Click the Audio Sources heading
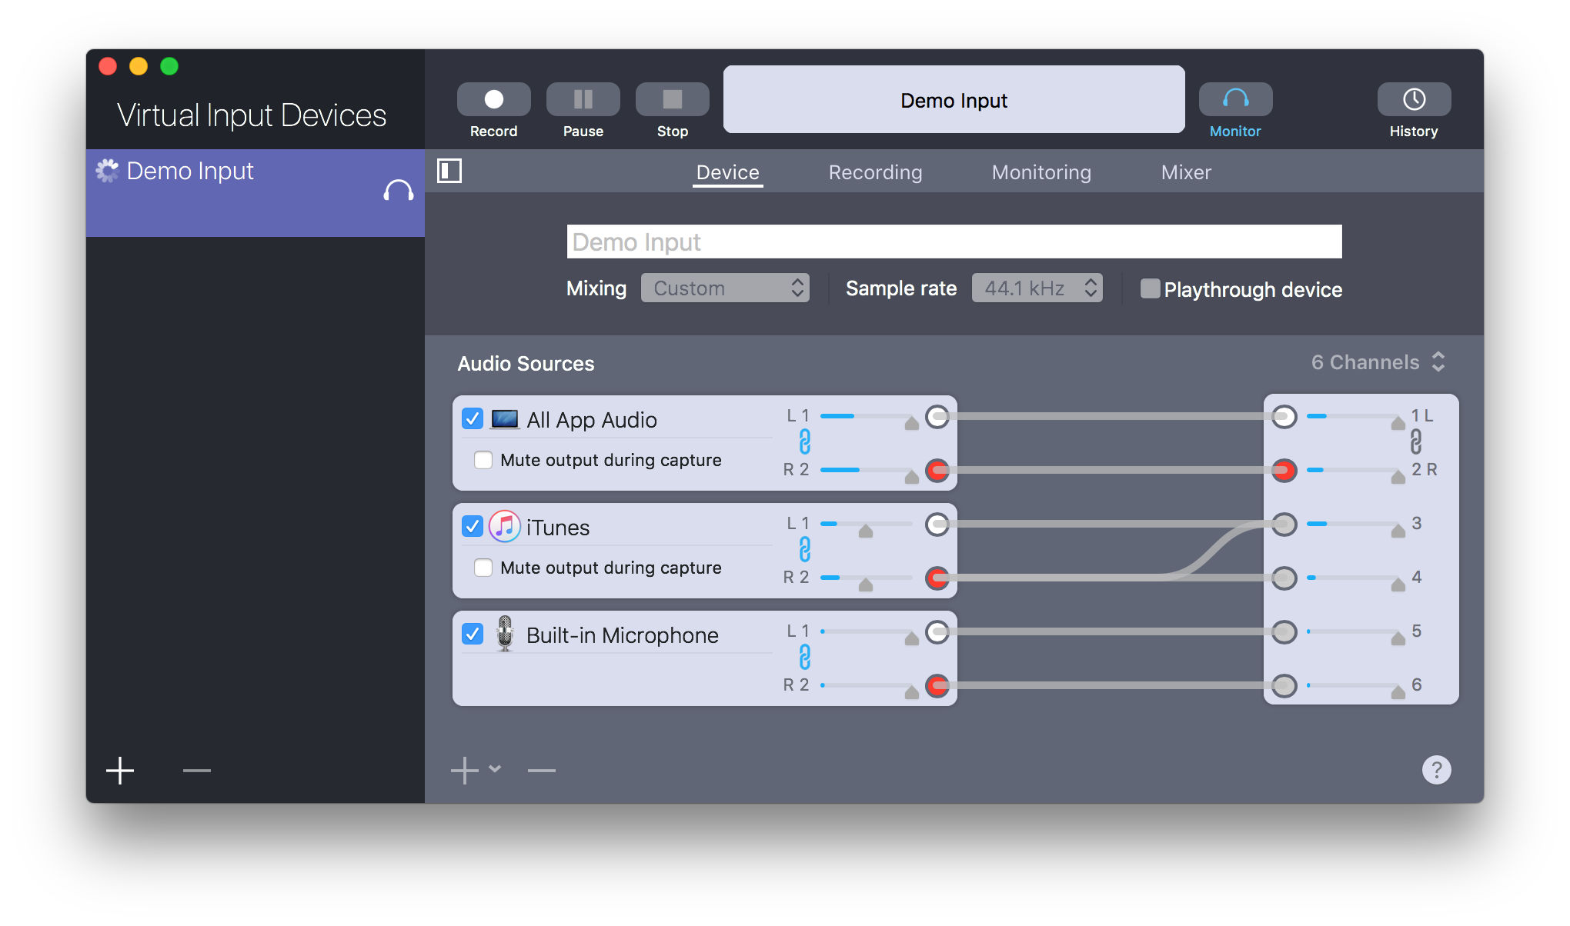This screenshot has height=926, width=1570. pyautogui.click(x=526, y=363)
